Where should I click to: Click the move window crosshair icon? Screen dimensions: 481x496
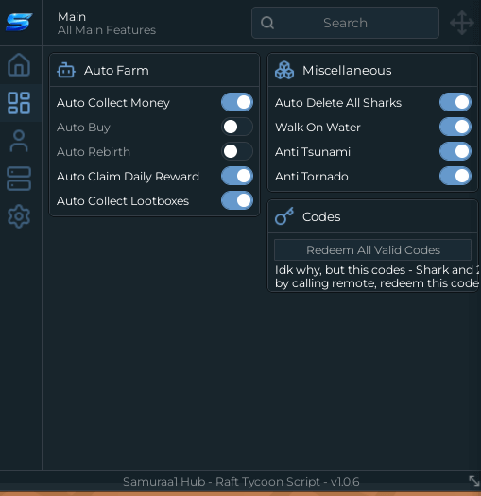tap(462, 23)
